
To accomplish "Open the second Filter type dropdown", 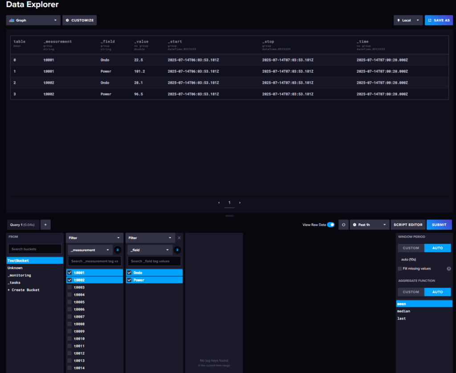I will pyautogui.click(x=150, y=238).
